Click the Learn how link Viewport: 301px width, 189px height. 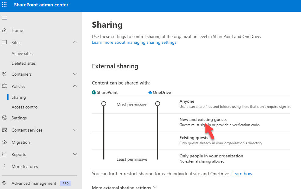coord(242,174)
